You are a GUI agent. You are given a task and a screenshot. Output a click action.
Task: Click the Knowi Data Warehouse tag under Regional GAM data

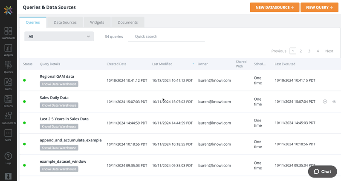(59, 84)
